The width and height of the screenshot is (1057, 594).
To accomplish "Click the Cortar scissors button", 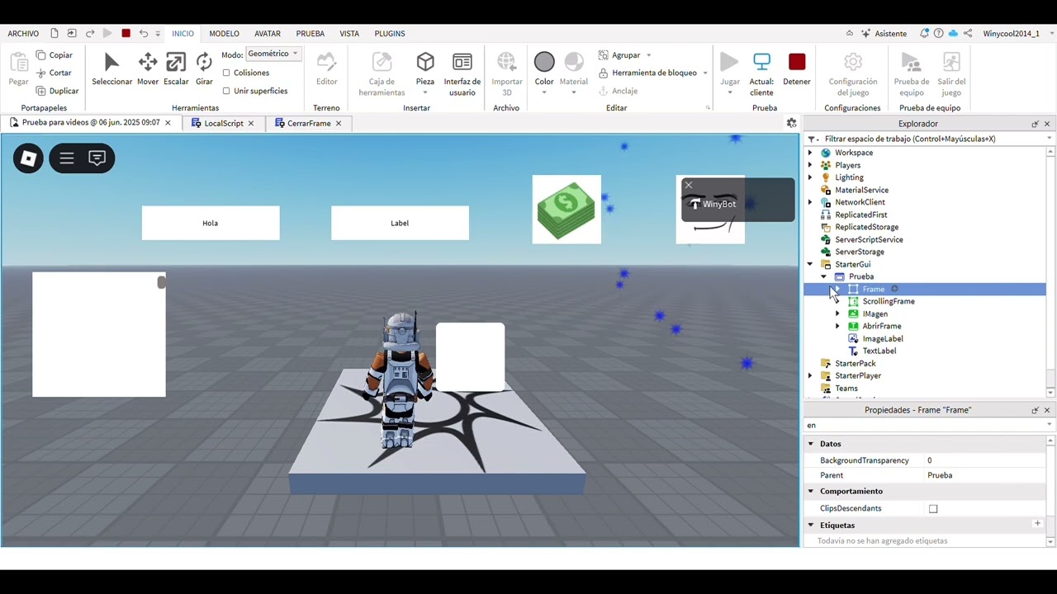I will (x=55, y=73).
